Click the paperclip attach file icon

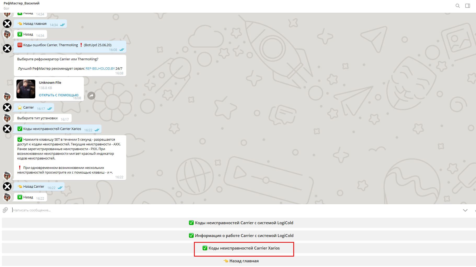click(5, 210)
